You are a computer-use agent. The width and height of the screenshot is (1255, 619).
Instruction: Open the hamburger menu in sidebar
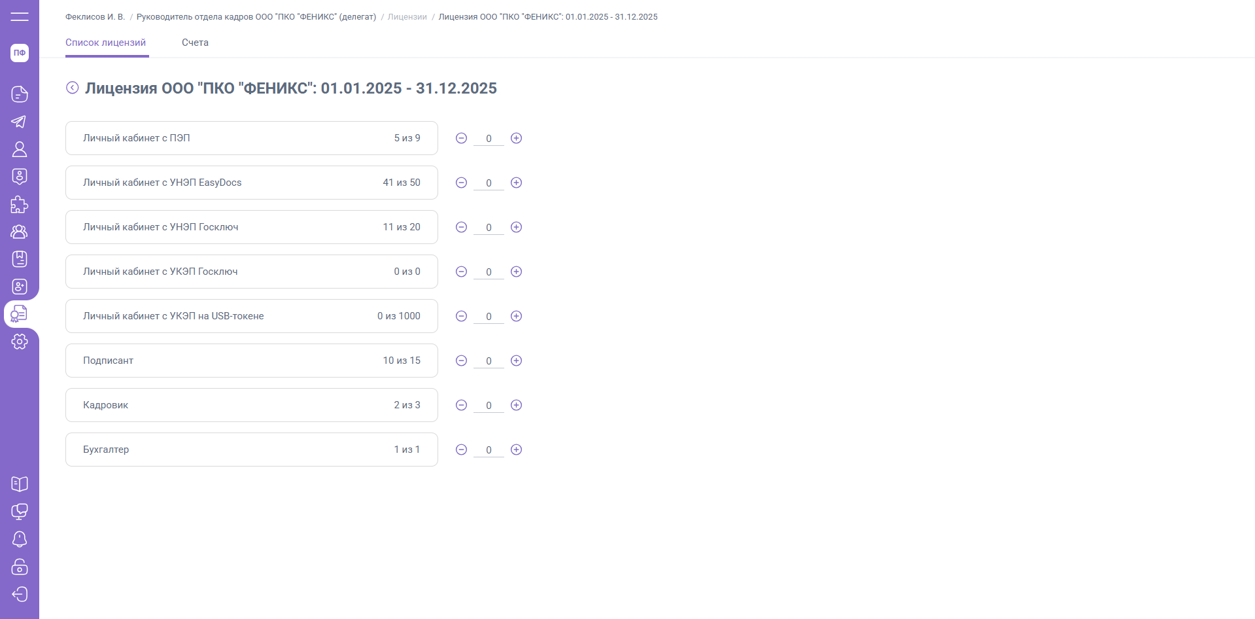(x=20, y=16)
